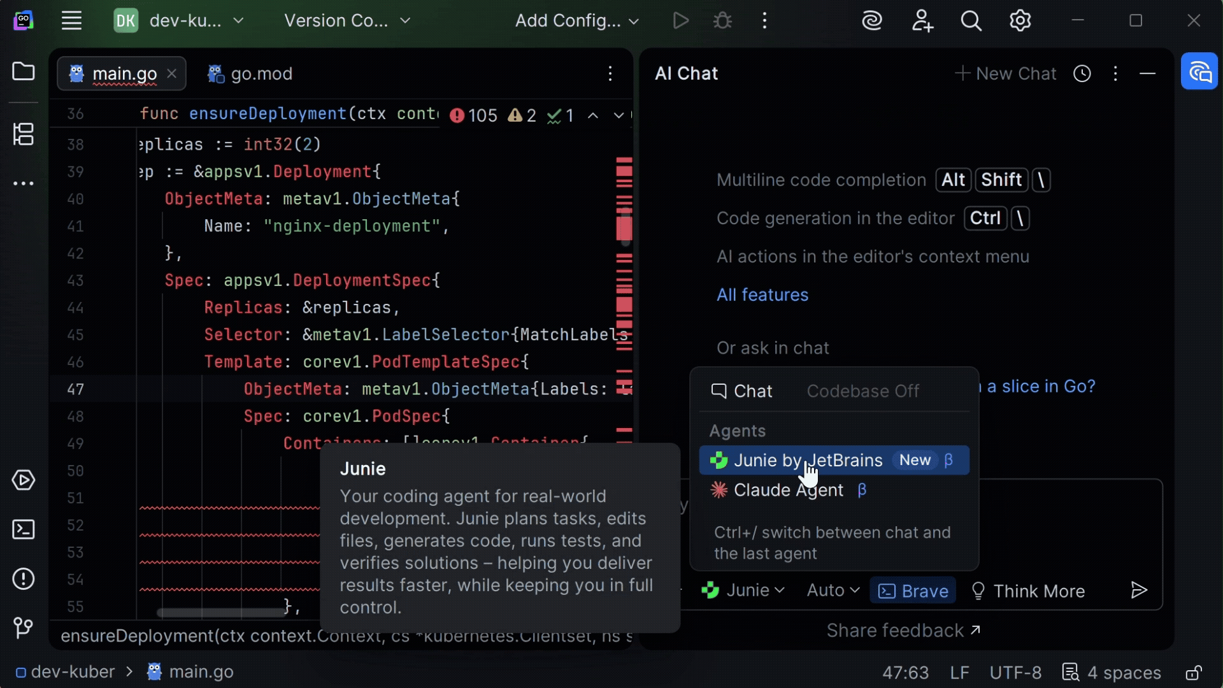Open the Project folder tool window
The width and height of the screenshot is (1223, 688).
[x=24, y=71]
